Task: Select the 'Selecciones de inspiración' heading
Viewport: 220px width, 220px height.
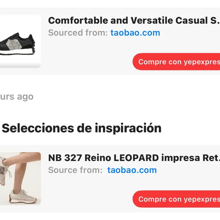Action: [81, 128]
